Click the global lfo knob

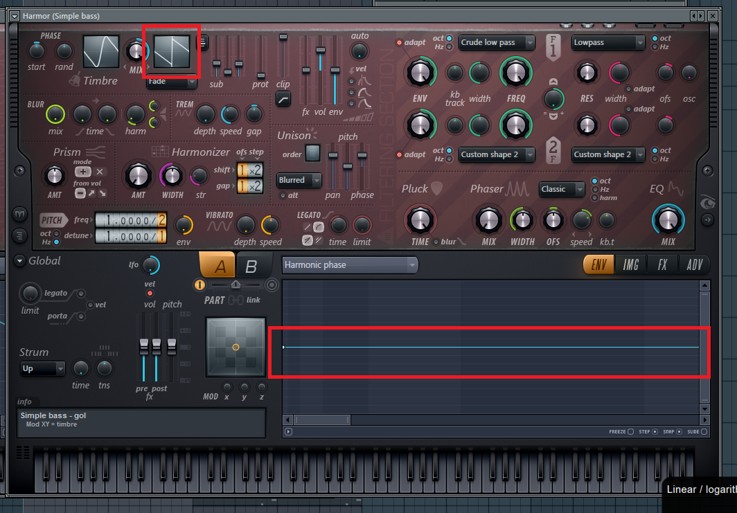150,265
